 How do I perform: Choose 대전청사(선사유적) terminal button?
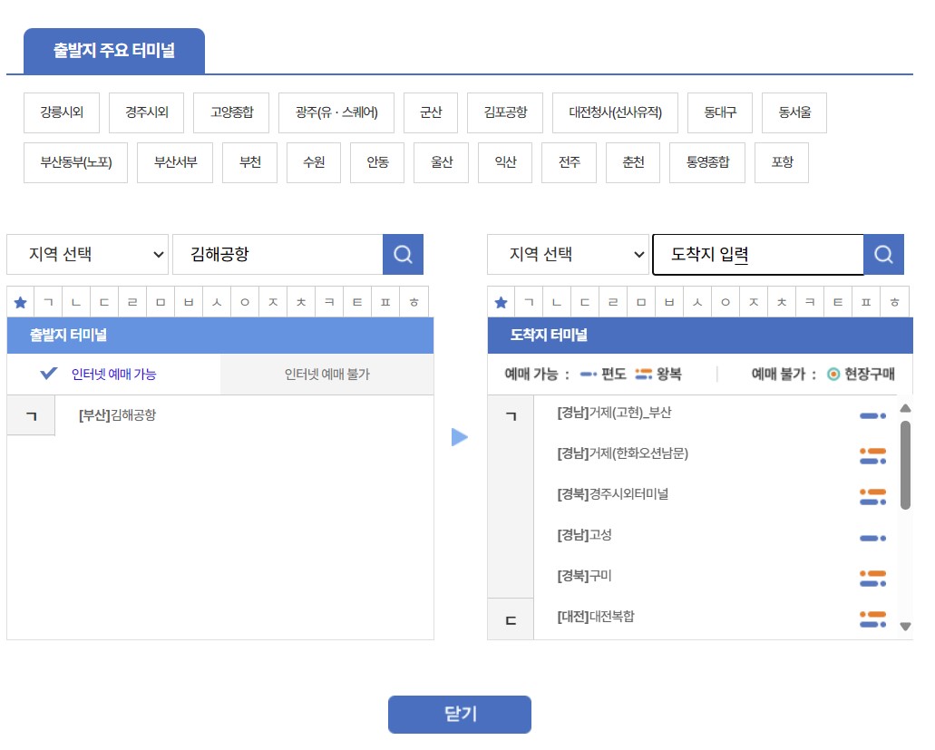coord(616,112)
